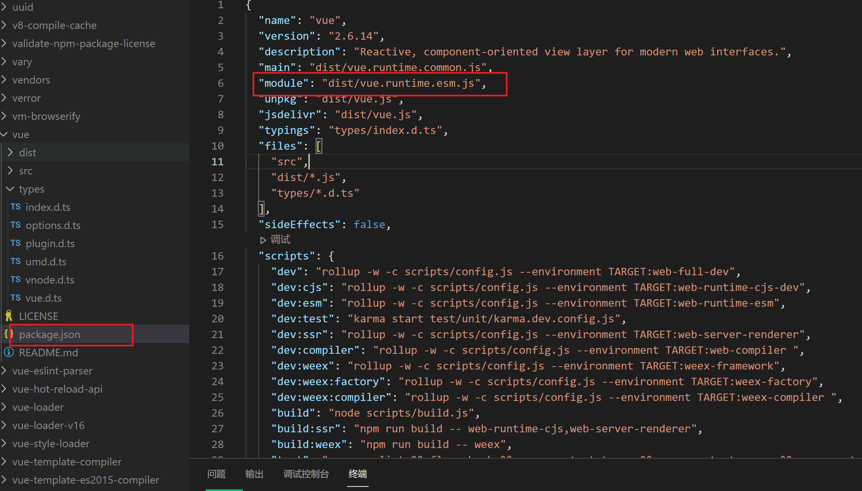This screenshot has height=491, width=862.
Task: Collapse the vue folder
Action: click(x=5, y=134)
